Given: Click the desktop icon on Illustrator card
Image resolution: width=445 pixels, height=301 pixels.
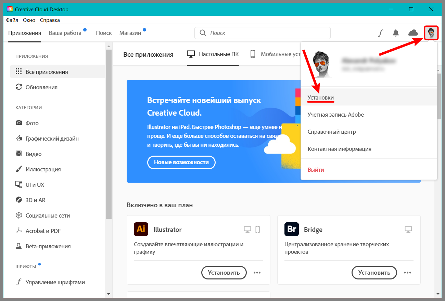Looking at the screenshot, I should point(247,230).
